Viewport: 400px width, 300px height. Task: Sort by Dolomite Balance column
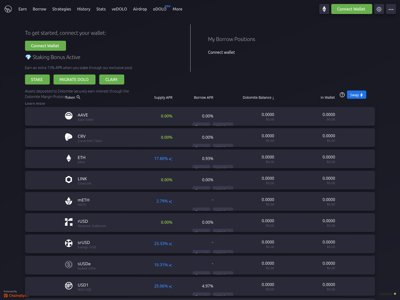coord(258,97)
